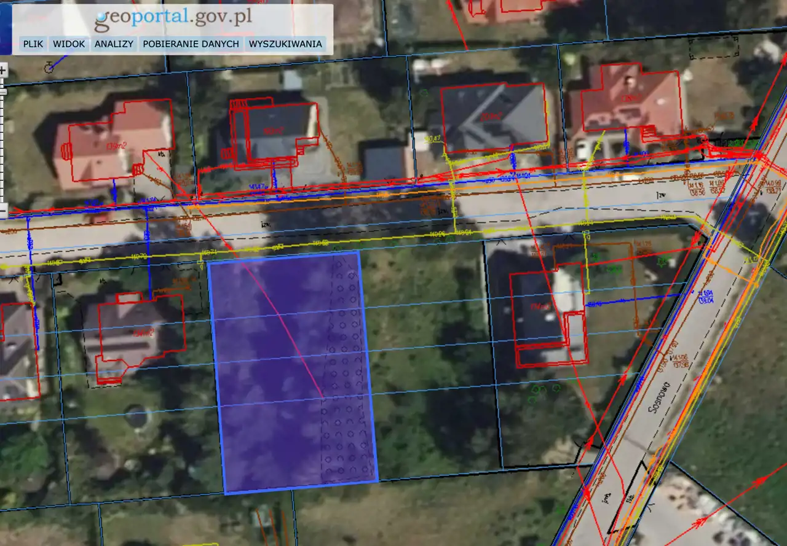Expand the ANALIZY dropdown menu
787x546 pixels.
pyautogui.click(x=114, y=44)
